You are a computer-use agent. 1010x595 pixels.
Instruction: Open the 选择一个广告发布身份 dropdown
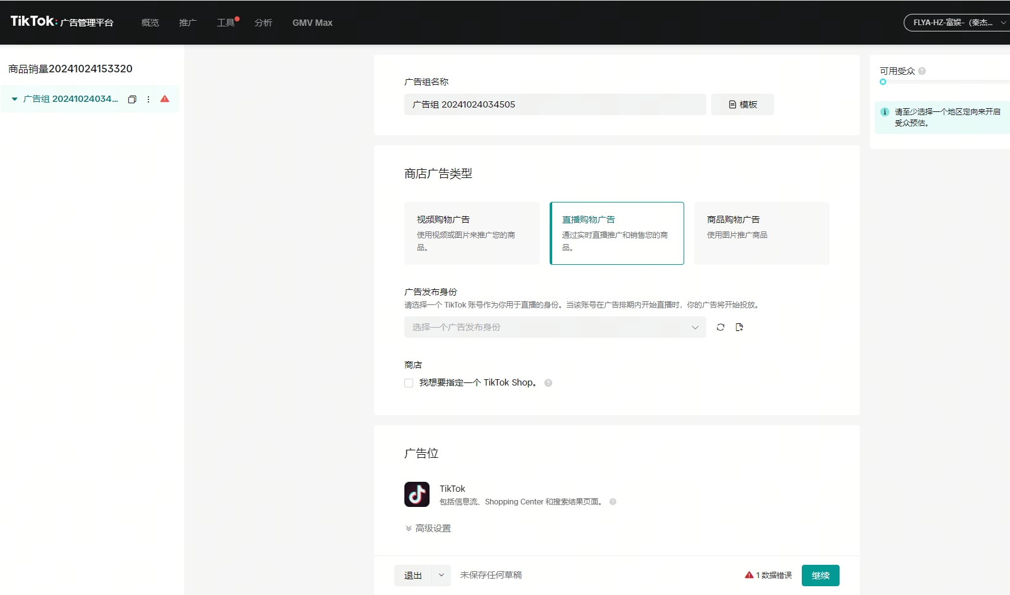[x=555, y=327]
